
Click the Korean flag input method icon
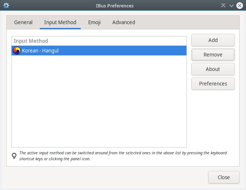(17, 51)
